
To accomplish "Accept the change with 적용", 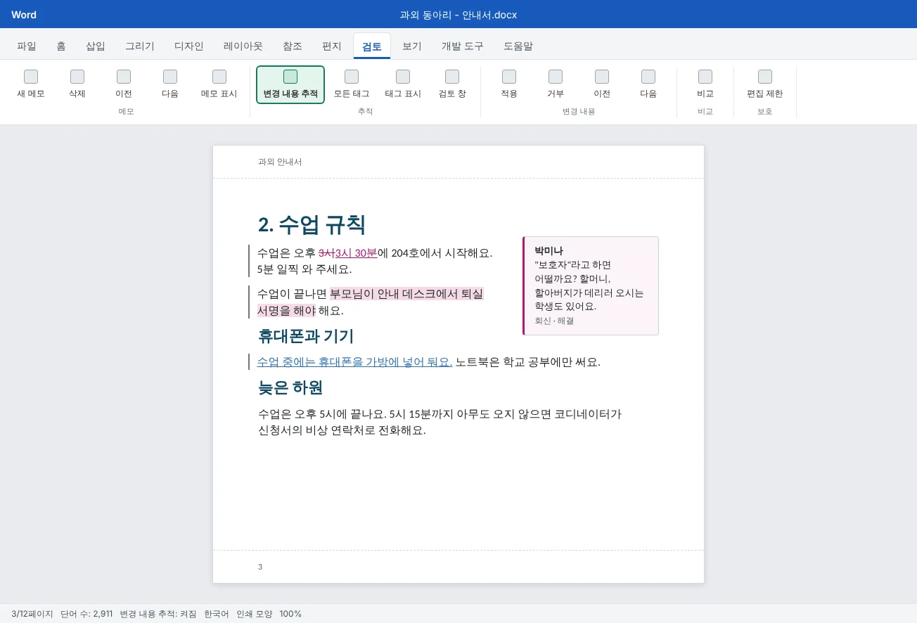I will click(509, 85).
